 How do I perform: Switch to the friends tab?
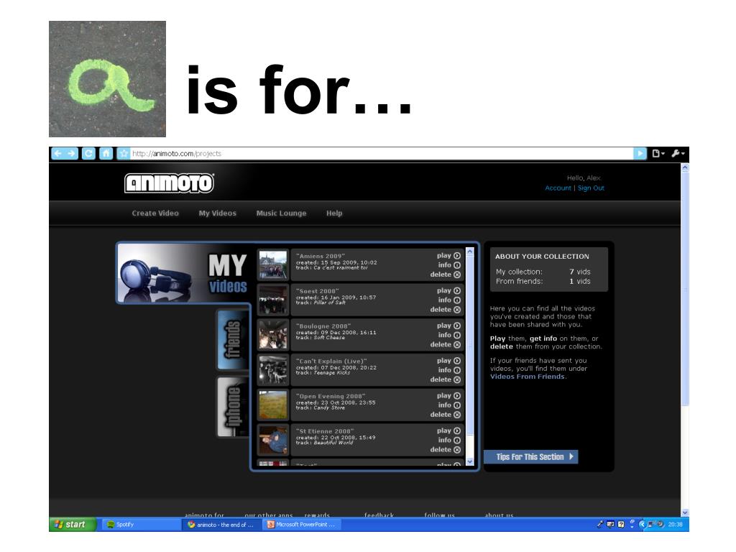click(233, 339)
